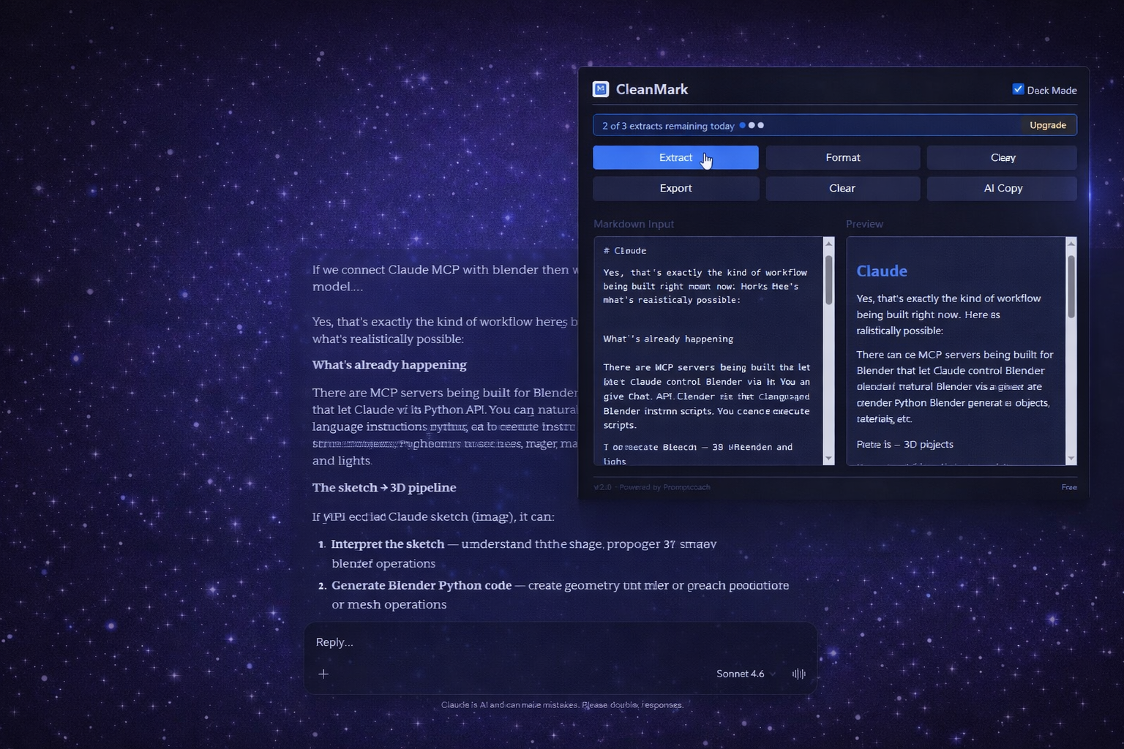Viewport: 1124px width, 749px height.
Task: Click the Preview panel label
Action: click(864, 224)
